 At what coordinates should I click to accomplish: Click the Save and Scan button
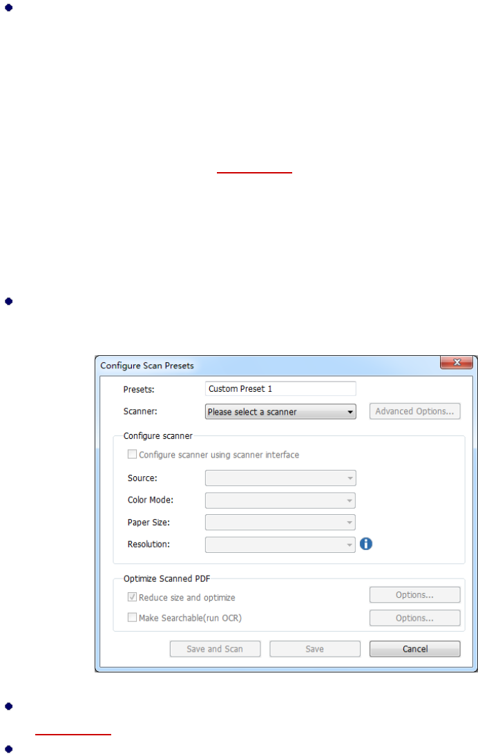point(215,649)
